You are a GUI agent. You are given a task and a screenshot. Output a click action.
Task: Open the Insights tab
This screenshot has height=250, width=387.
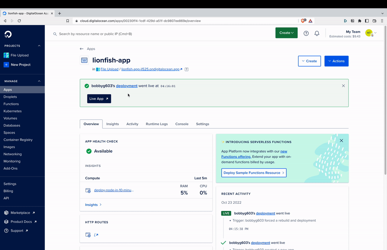(x=112, y=124)
